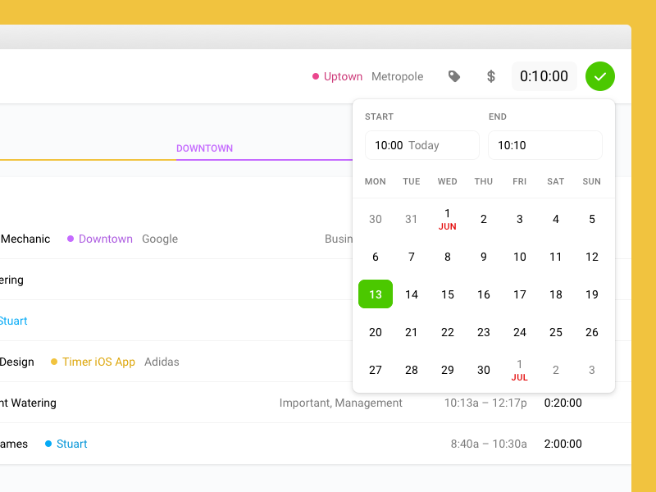Click the tag icon in the header
This screenshot has width=656, height=492.
click(454, 76)
